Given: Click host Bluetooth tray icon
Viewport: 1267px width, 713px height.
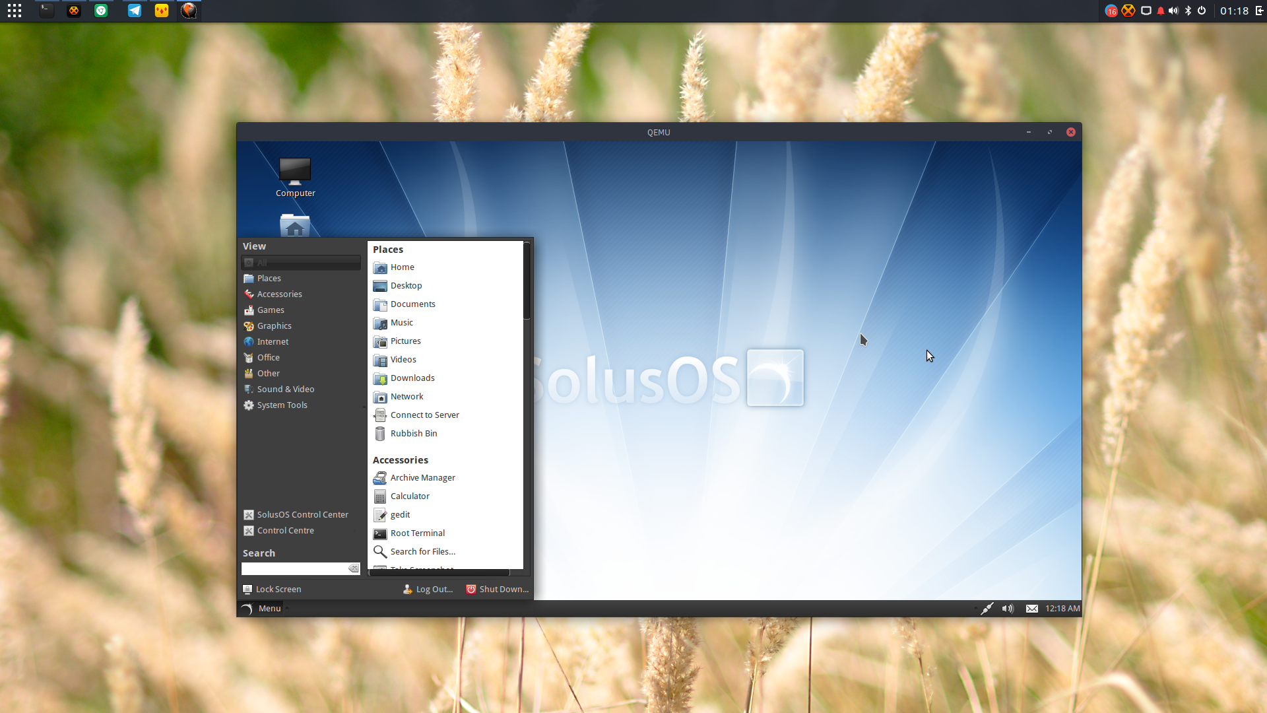Looking at the screenshot, I should pos(1188,11).
